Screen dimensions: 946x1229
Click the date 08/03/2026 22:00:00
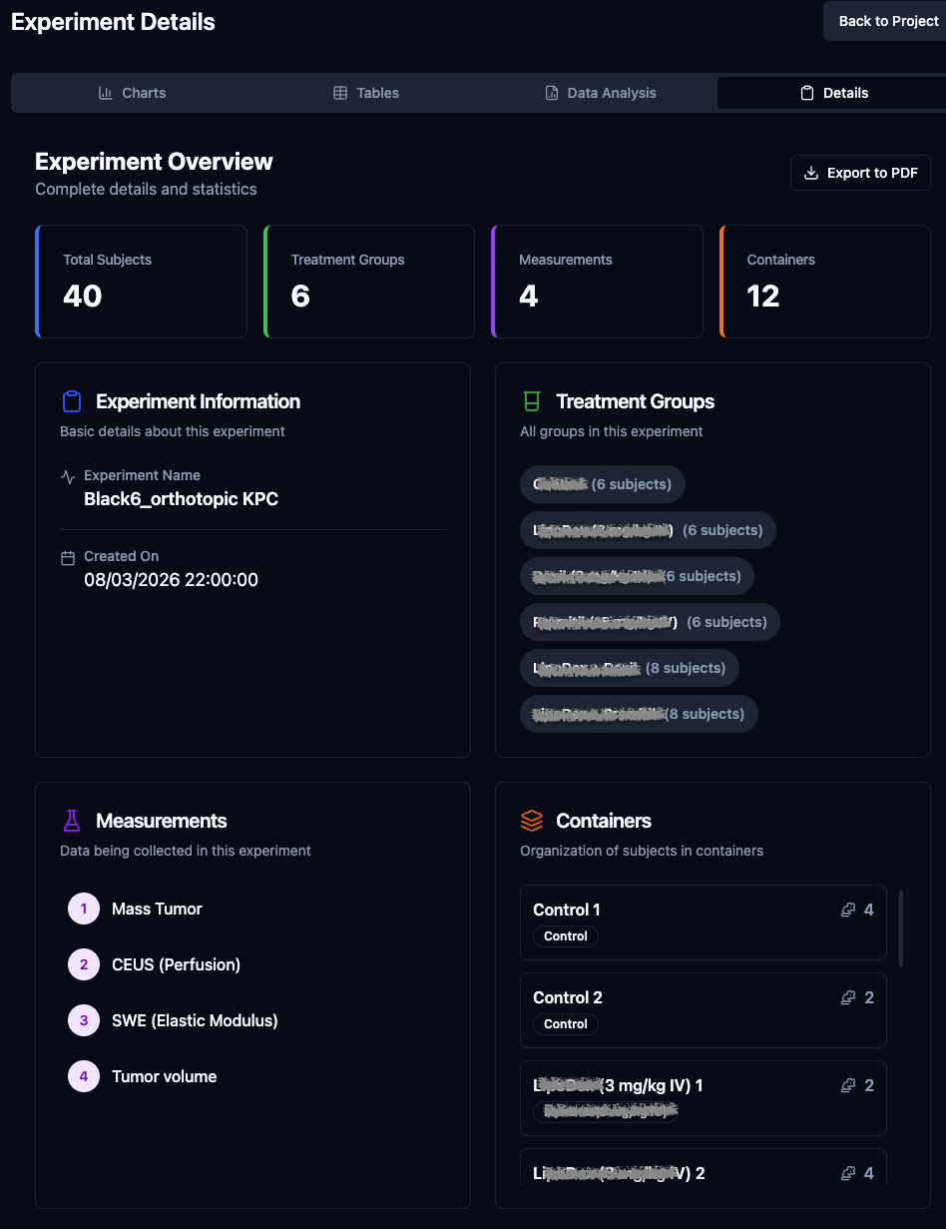coord(171,580)
